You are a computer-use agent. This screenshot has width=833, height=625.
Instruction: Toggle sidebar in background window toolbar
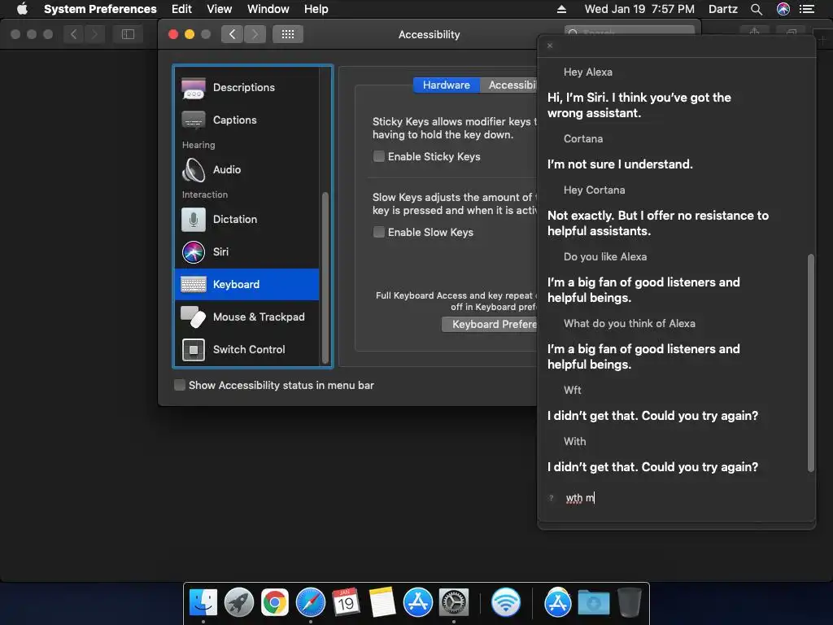[128, 34]
